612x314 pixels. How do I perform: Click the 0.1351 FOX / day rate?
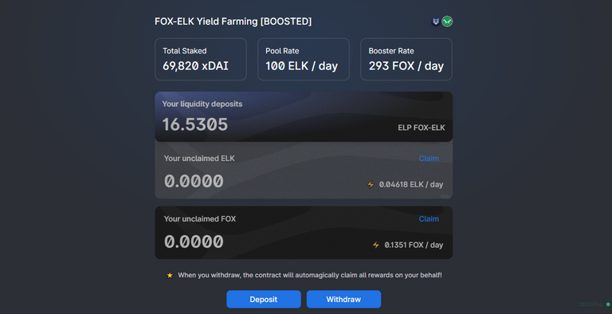click(x=414, y=245)
